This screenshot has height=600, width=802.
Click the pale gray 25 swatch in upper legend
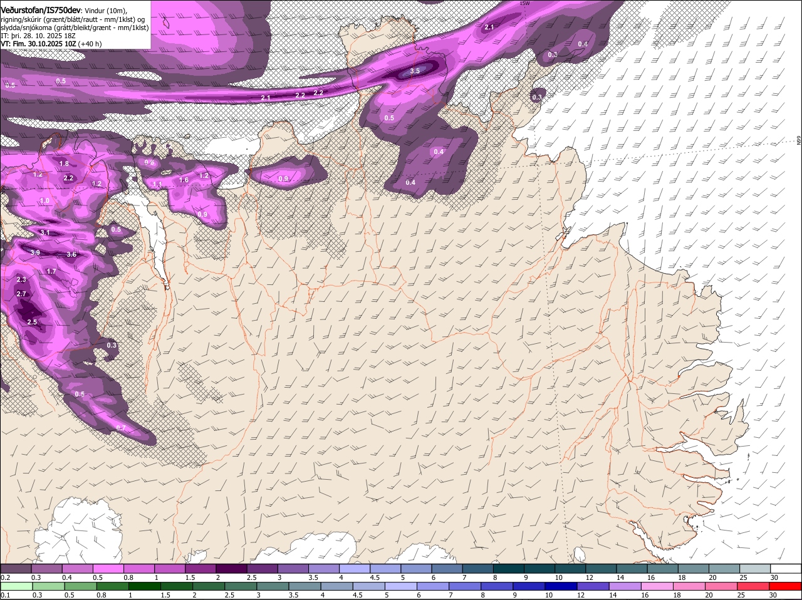pos(755,568)
